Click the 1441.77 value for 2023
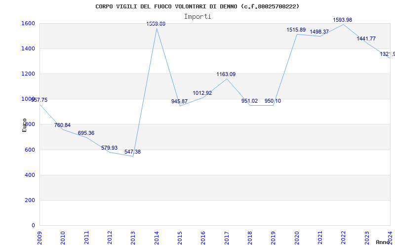The width and height of the screenshot is (395, 247). click(366, 39)
